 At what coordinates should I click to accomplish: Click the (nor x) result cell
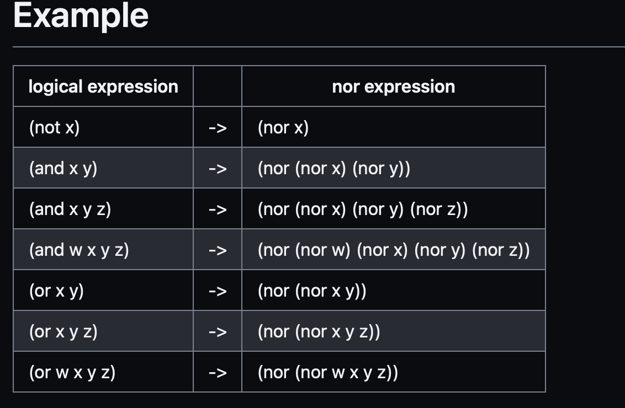click(394, 127)
